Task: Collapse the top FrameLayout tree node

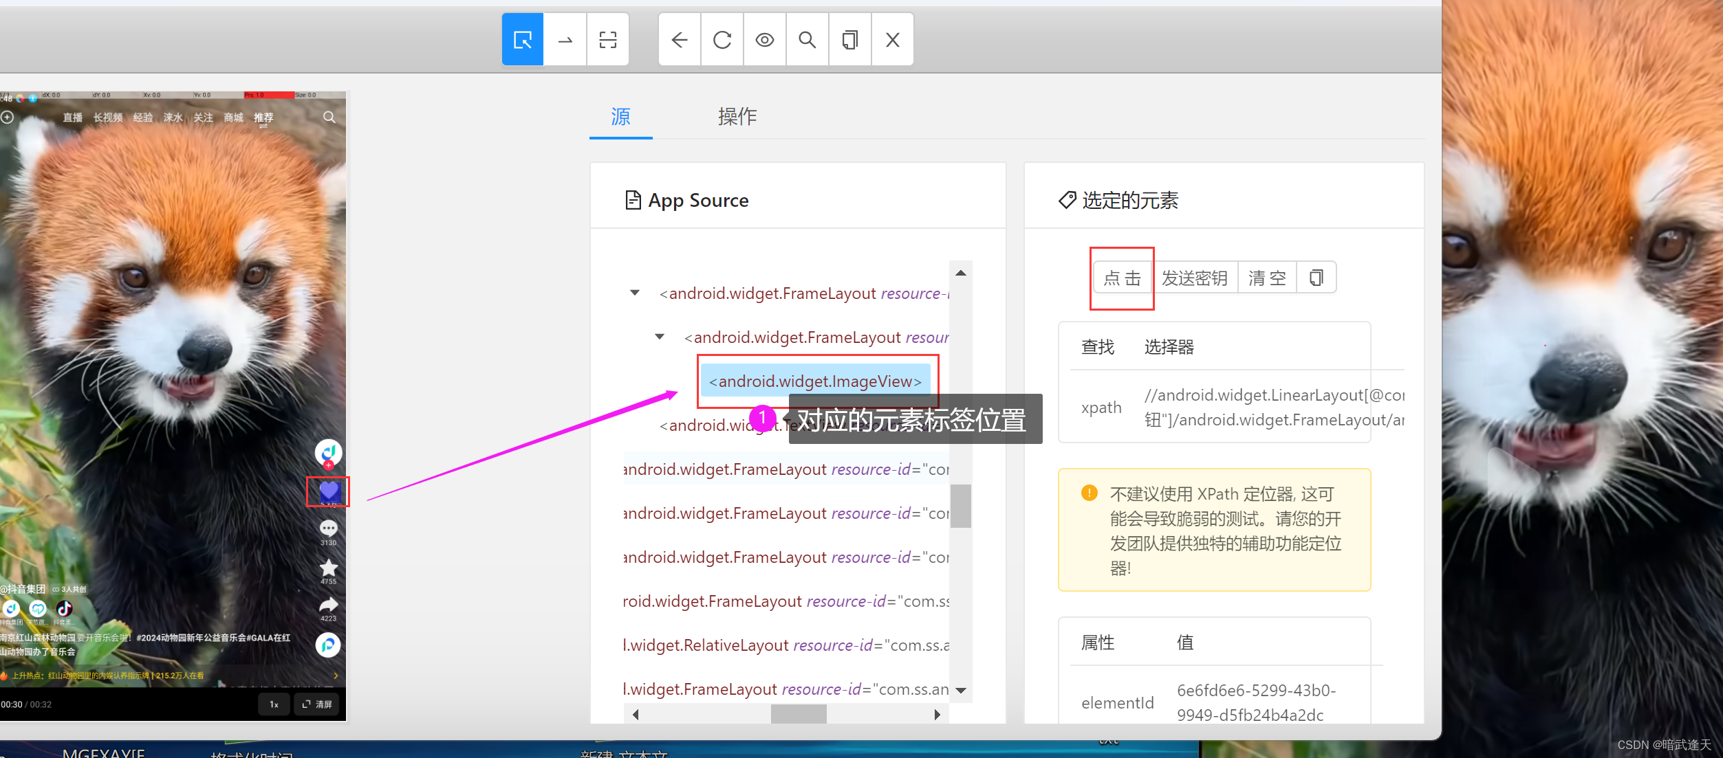Action: (x=635, y=293)
